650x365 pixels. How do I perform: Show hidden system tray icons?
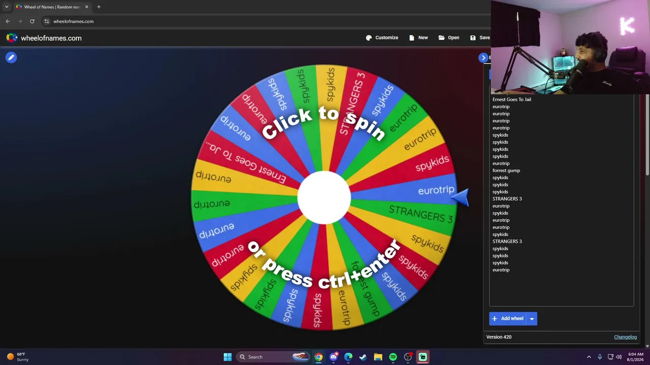click(x=589, y=357)
